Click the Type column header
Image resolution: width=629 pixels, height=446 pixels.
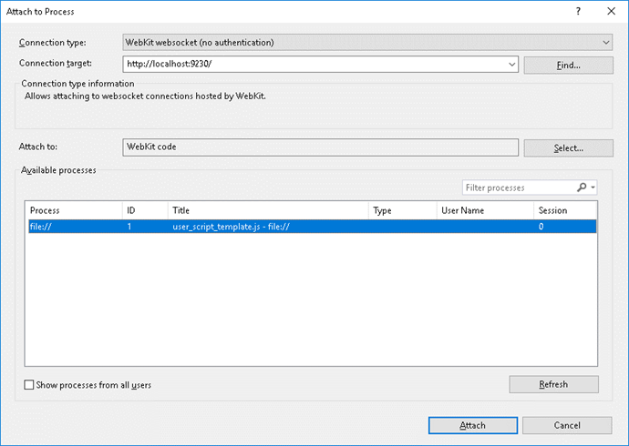pos(401,210)
